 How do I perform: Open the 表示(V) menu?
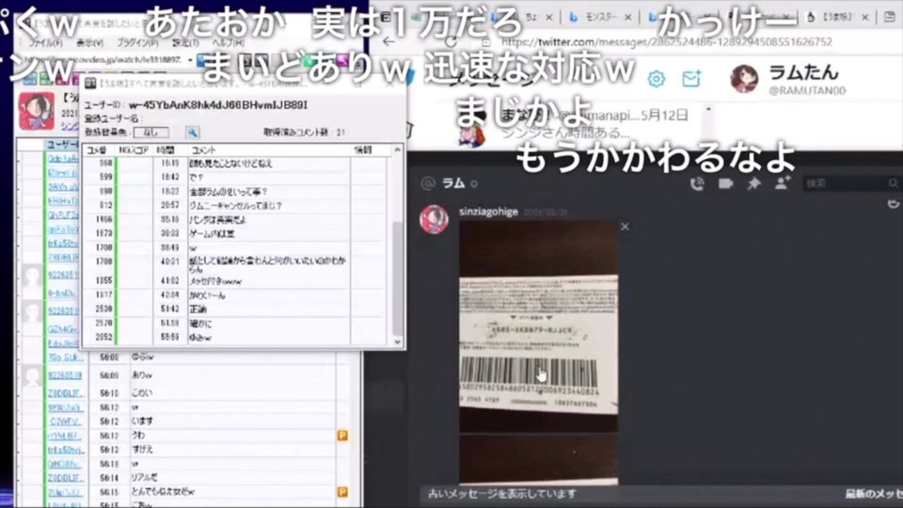(90, 42)
